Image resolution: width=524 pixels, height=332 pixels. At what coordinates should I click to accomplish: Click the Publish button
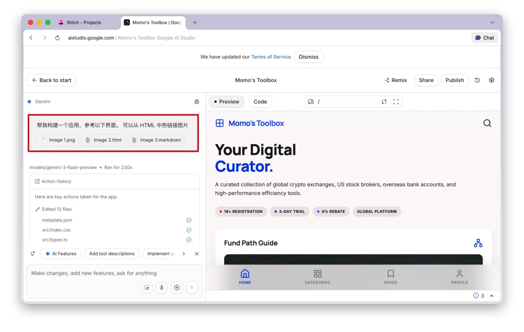click(x=455, y=80)
